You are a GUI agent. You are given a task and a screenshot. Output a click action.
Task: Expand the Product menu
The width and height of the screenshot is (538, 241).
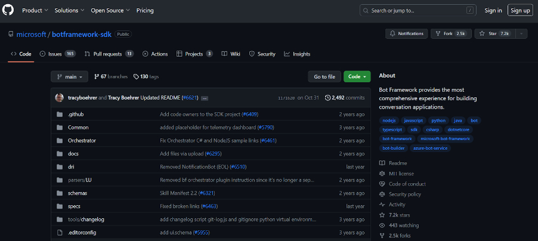[x=35, y=10]
